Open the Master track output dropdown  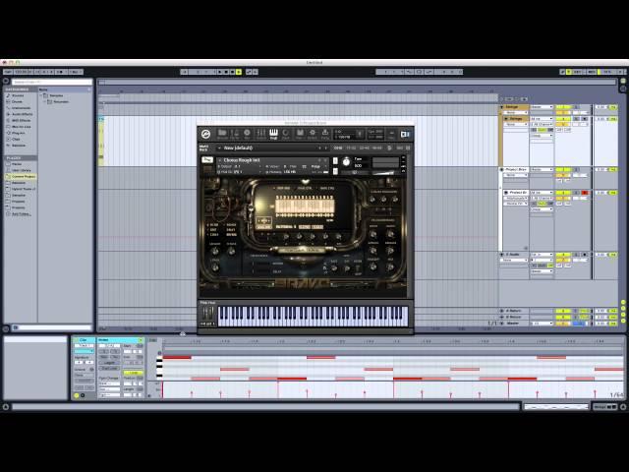click(542, 324)
